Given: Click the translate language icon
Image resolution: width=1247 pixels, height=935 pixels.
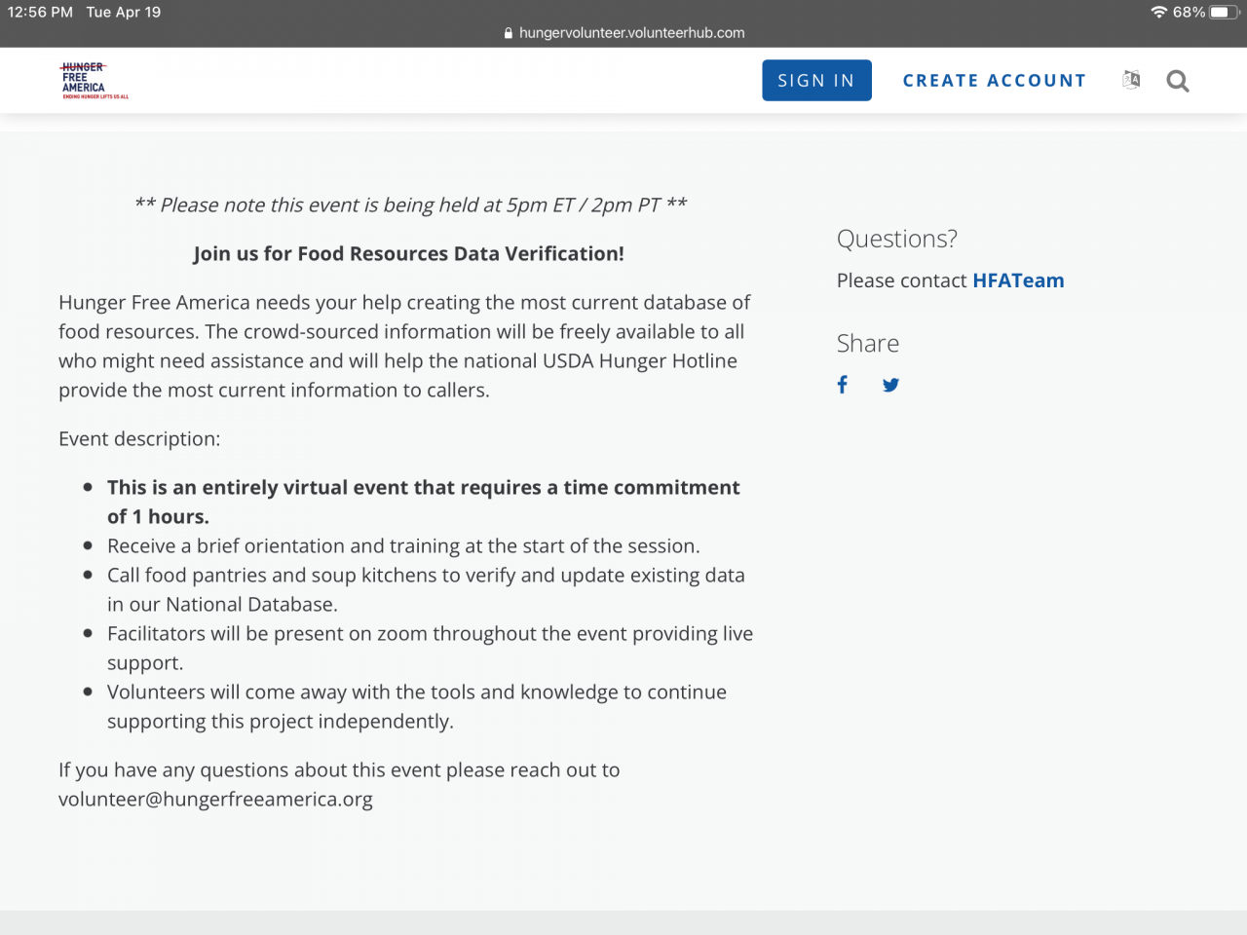Looking at the screenshot, I should pos(1131,80).
